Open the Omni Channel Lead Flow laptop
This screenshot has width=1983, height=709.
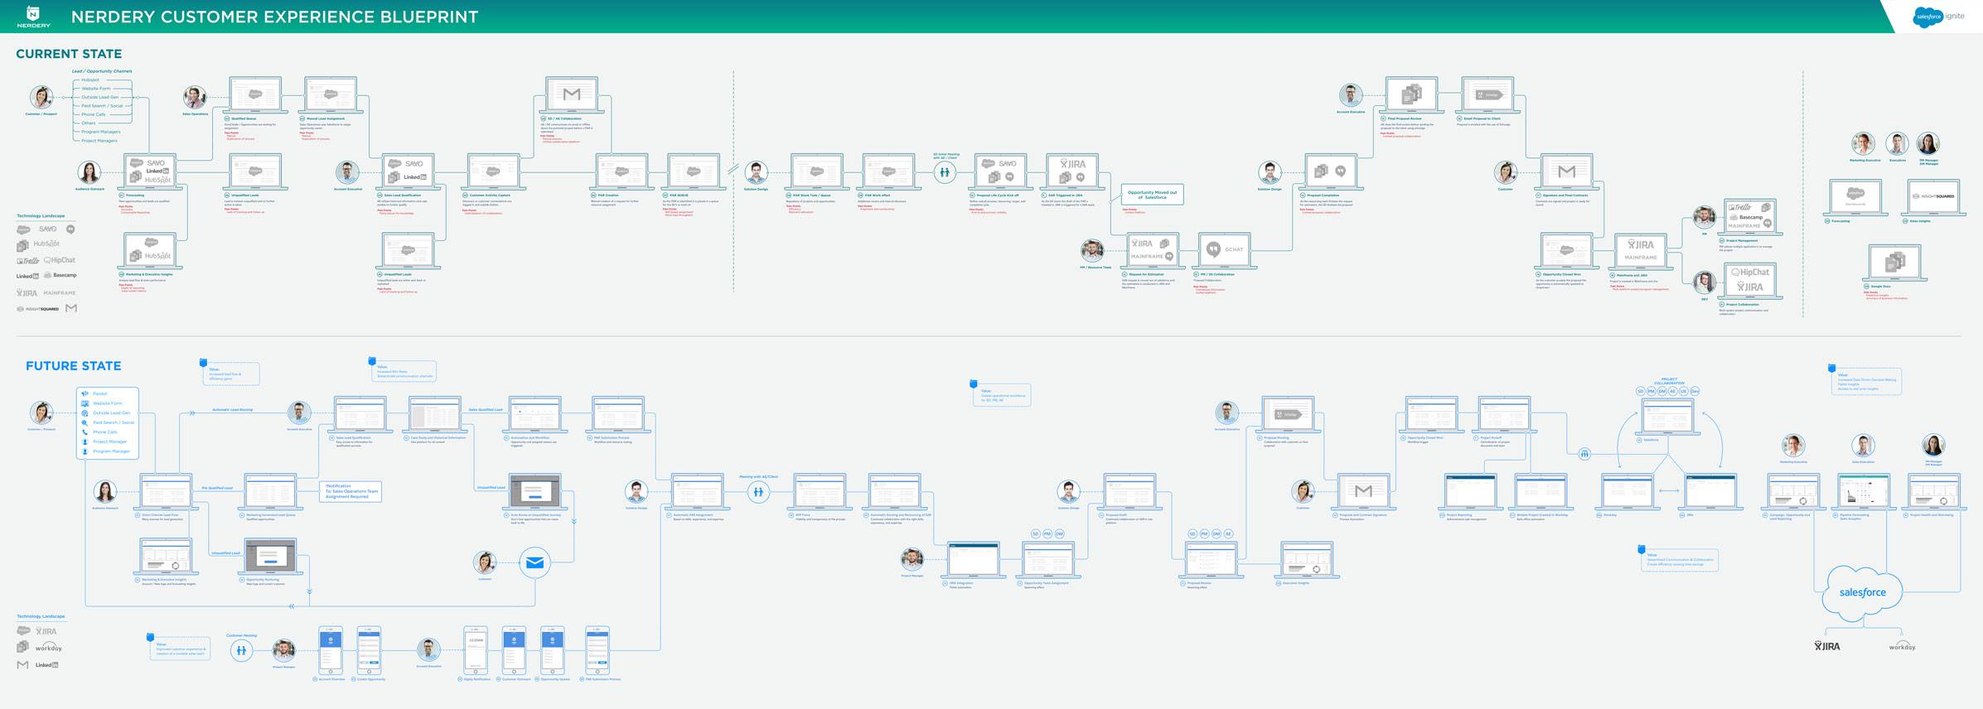click(x=167, y=491)
